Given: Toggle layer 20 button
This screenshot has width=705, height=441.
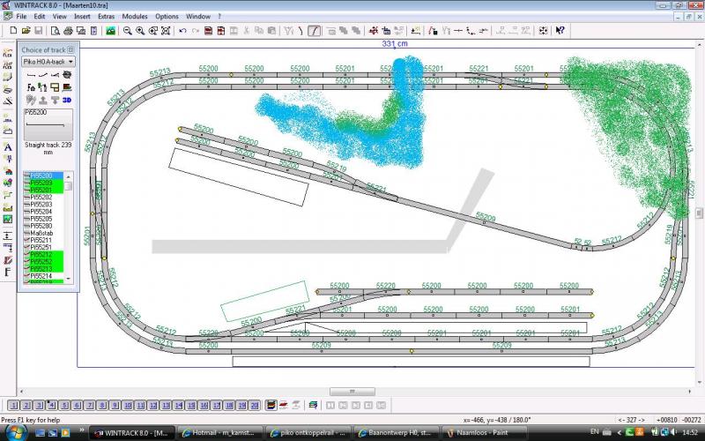Looking at the screenshot, I should [255, 406].
